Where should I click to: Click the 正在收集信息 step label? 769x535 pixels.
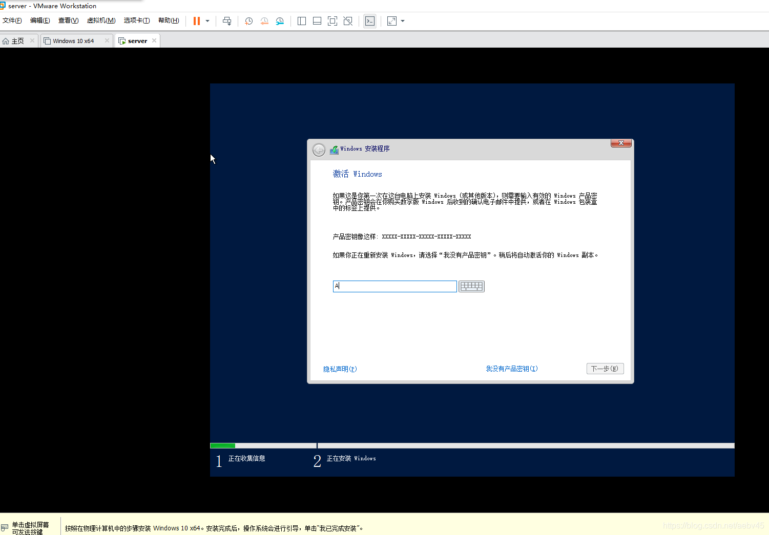(x=246, y=459)
